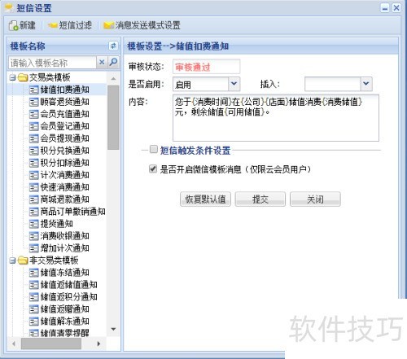Click tree scrollbar up arrow
This screenshot has height=359, width=407.
[x=113, y=79]
